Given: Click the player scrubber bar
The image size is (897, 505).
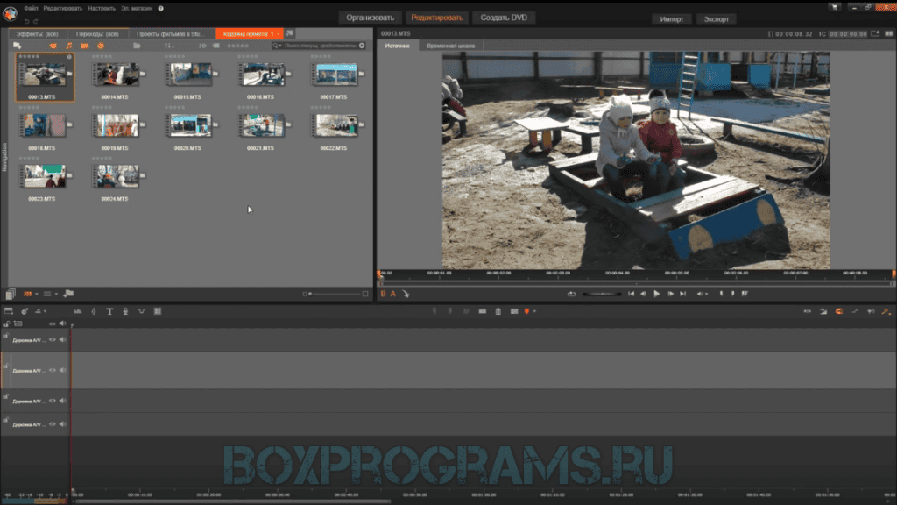Looking at the screenshot, I should [636, 283].
